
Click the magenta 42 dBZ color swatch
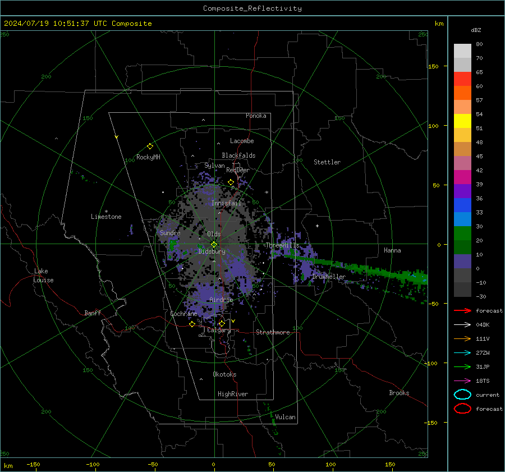coord(462,177)
